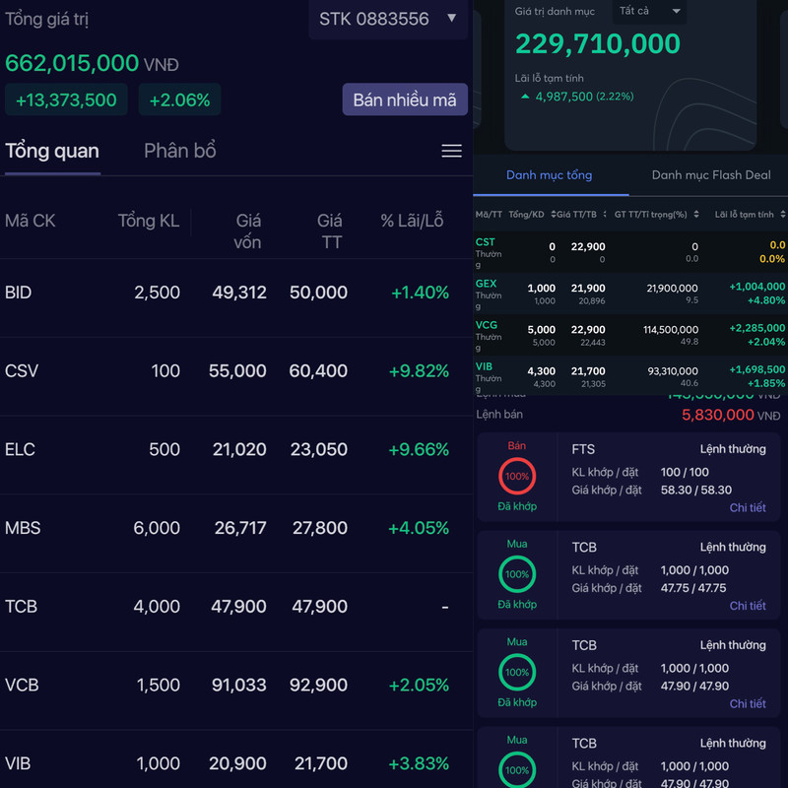Click the Mã CK column header
Image resolution: width=788 pixels, height=788 pixels.
[x=31, y=221]
